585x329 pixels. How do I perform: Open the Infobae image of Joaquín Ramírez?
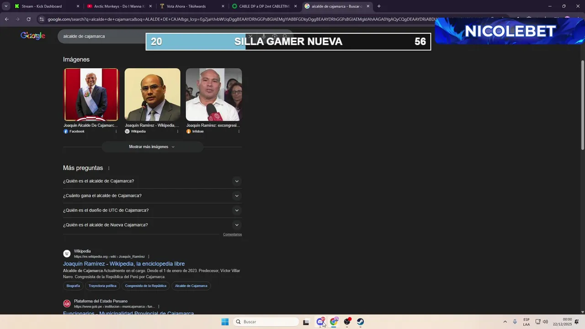tap(213, 95)
